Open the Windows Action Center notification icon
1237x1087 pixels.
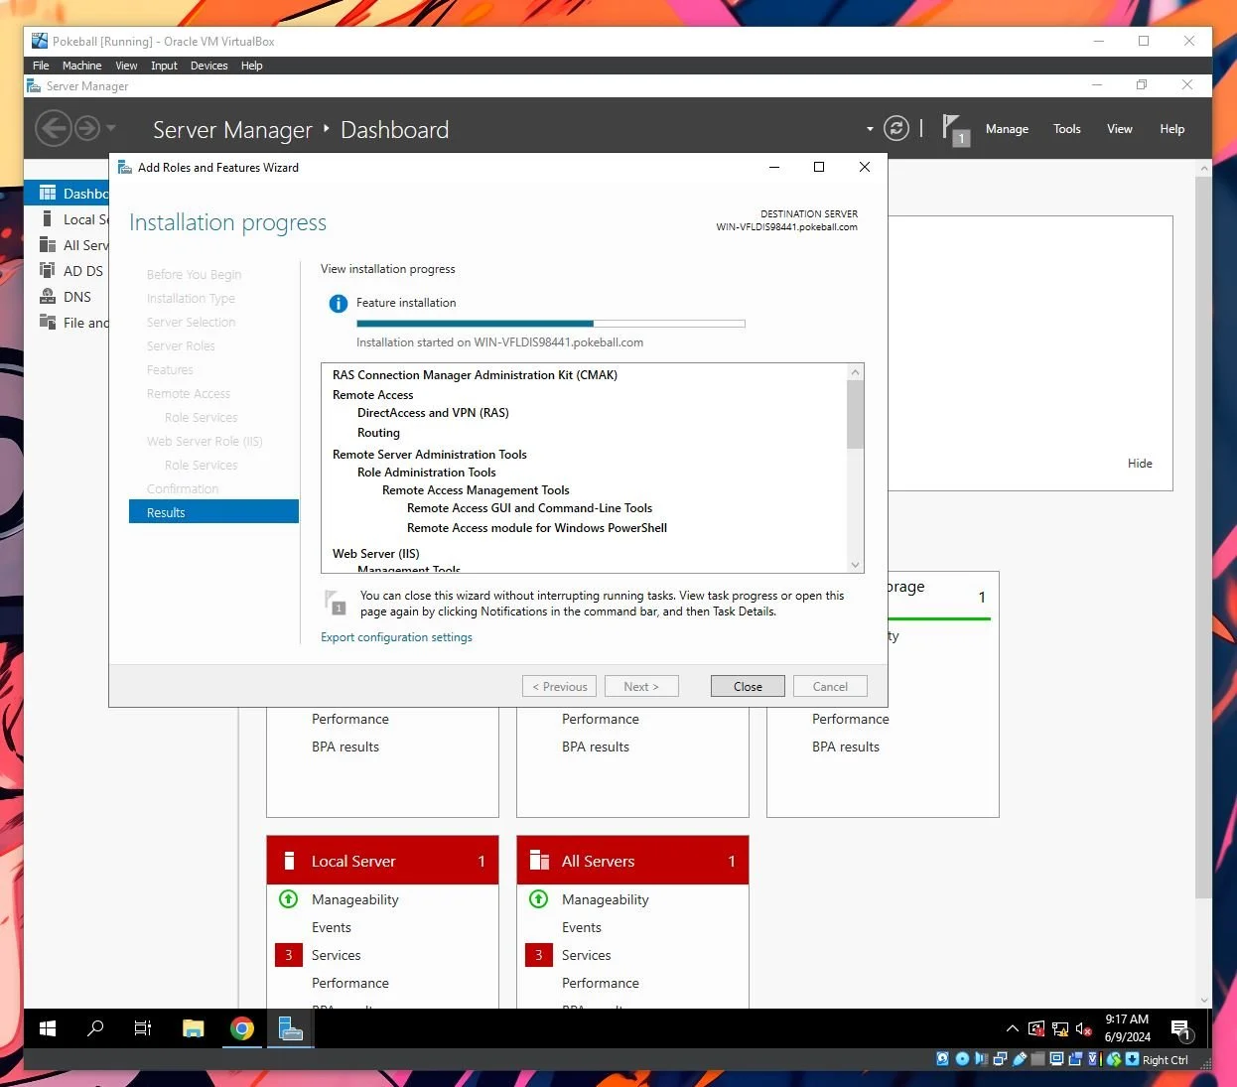[1181, 1029]
